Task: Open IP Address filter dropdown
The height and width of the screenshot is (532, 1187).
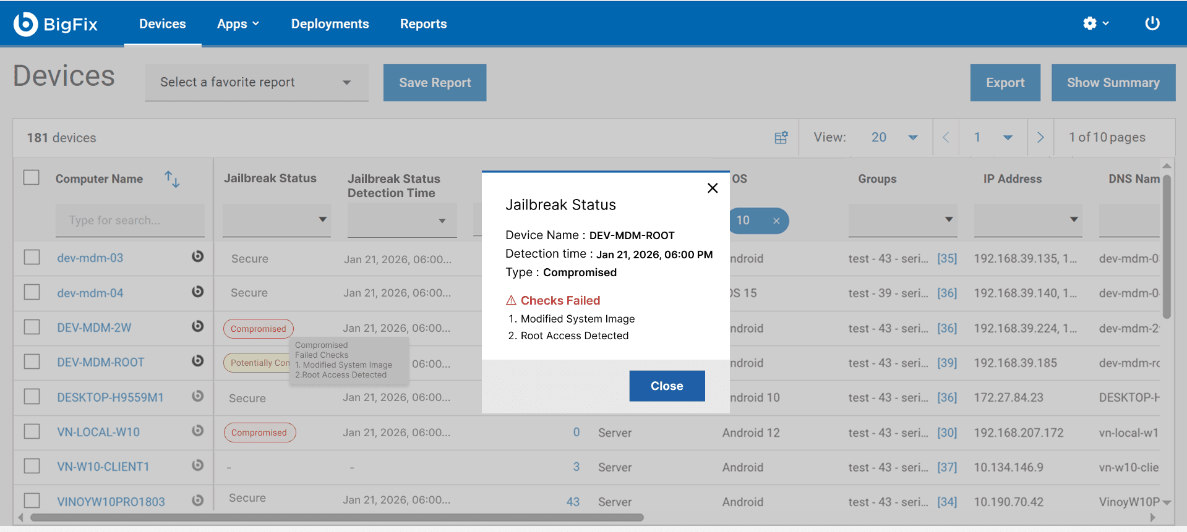Action: coord(1028,220)
